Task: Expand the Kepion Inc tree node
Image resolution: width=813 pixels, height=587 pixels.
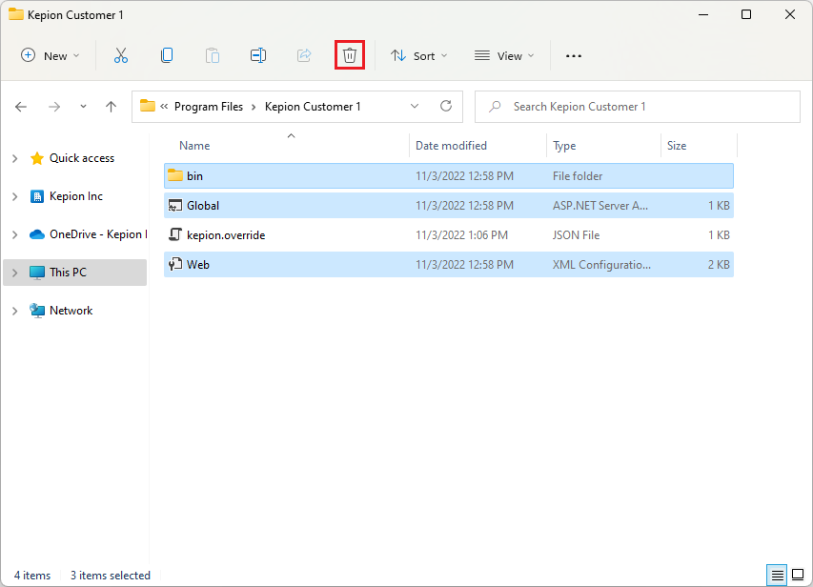Action: (15, 196)
